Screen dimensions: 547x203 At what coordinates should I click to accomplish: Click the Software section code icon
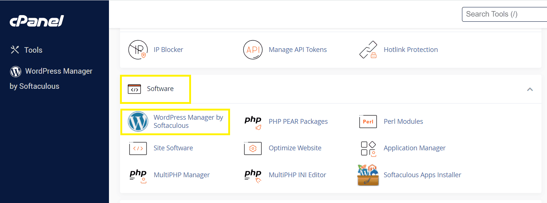(x=134, y=89)
